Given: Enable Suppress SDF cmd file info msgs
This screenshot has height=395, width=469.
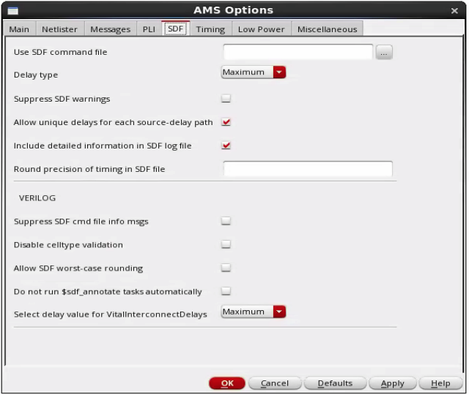Looking at the screenshot, I should [226, 221].
